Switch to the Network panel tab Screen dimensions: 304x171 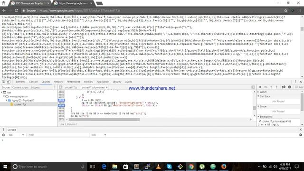[58, 82]
